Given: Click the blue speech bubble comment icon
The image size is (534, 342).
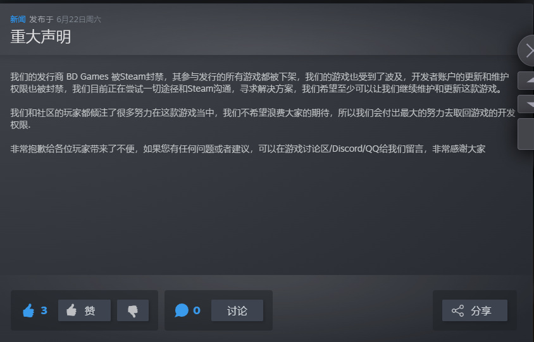Looking at the screenshot, I should 182,310.
